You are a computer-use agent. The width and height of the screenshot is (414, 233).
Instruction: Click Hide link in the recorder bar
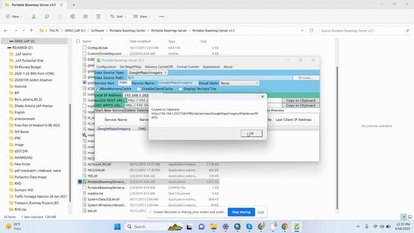[261, 212]
